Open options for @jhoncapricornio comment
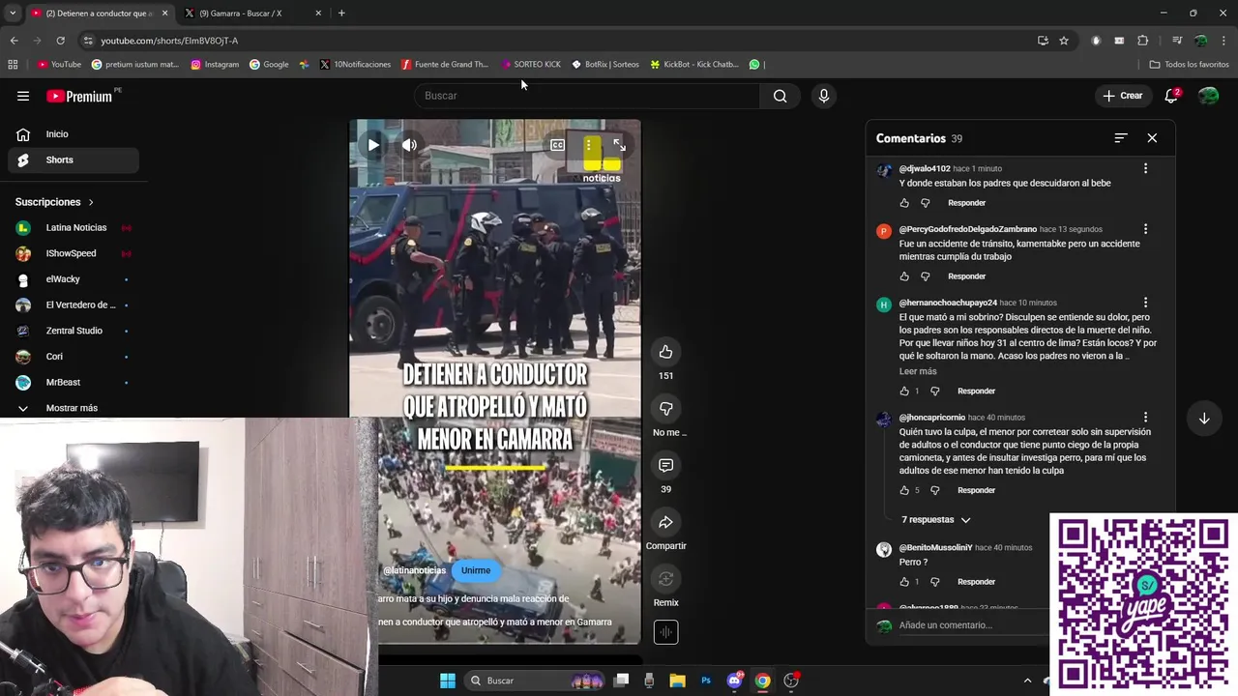1238x696 pixels. [1145, 418]
